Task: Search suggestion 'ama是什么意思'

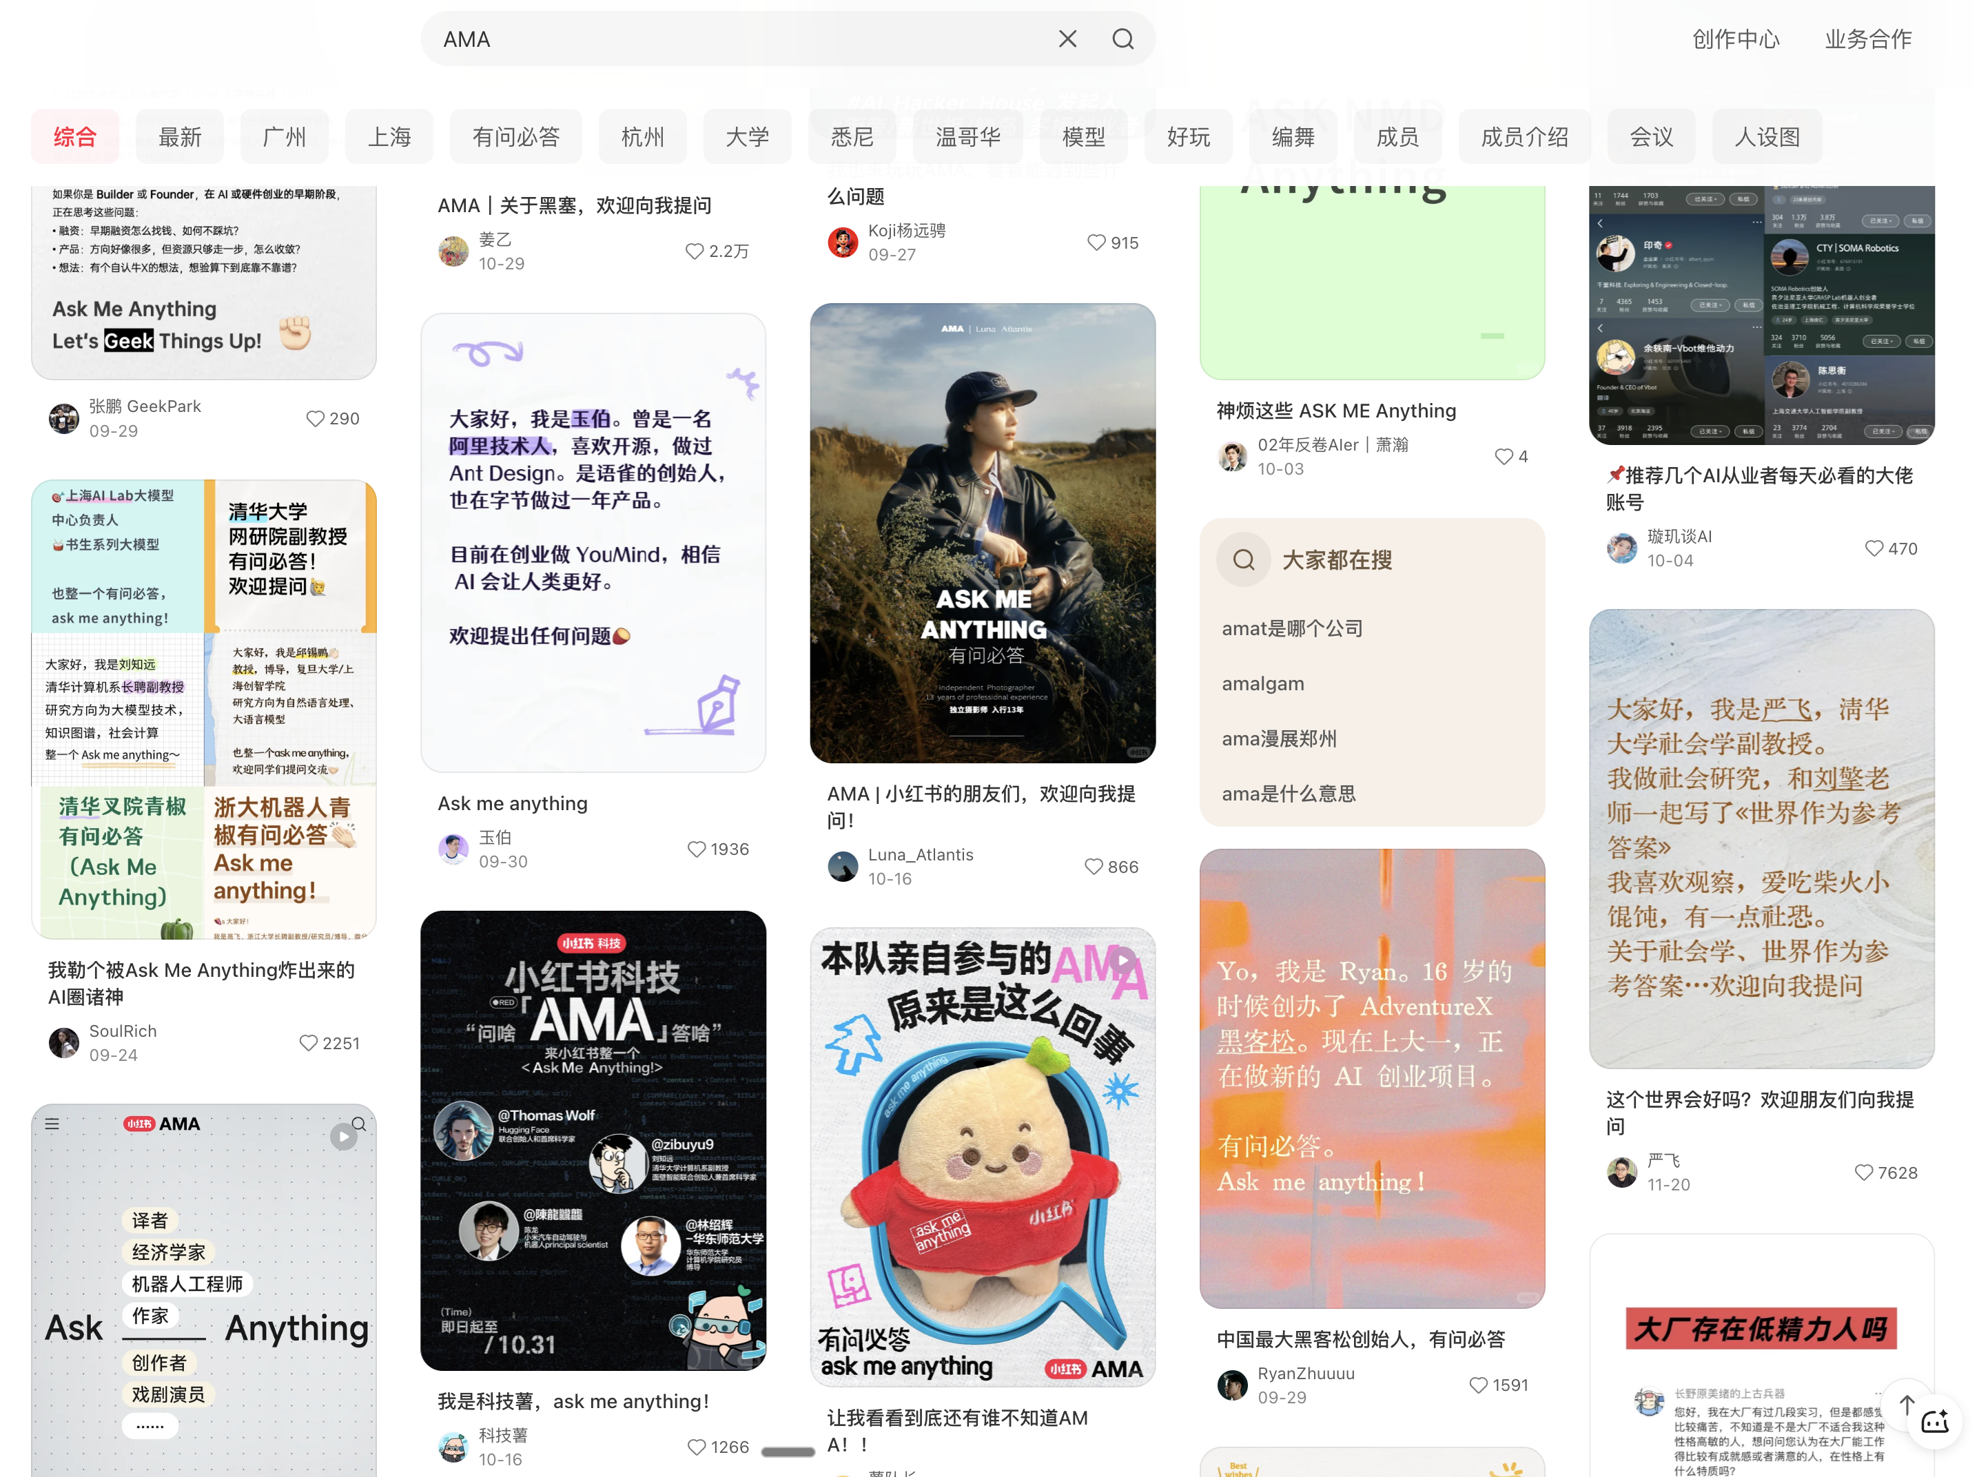Action: [1288, 794]
